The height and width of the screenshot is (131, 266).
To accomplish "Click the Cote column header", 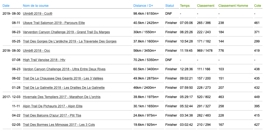I will (x=257, y=6).
